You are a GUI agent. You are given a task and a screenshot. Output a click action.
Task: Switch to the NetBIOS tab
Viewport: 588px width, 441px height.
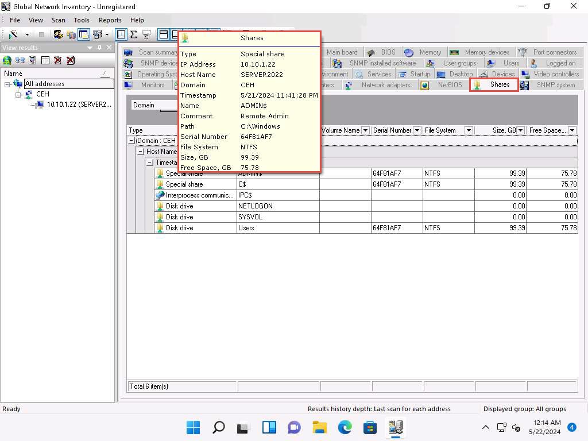coord(449,85)
